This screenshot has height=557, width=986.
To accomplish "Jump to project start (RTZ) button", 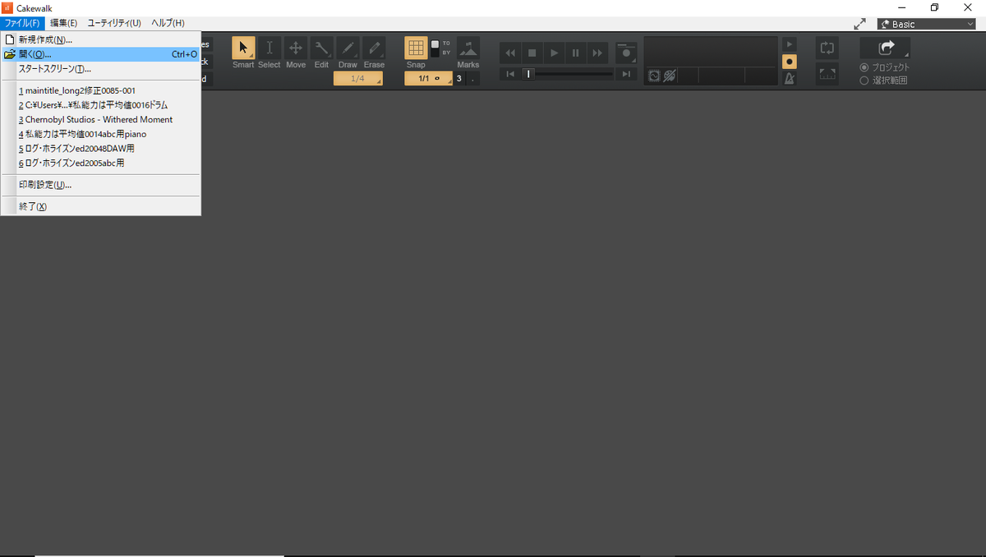I will (x=509, y=74).
